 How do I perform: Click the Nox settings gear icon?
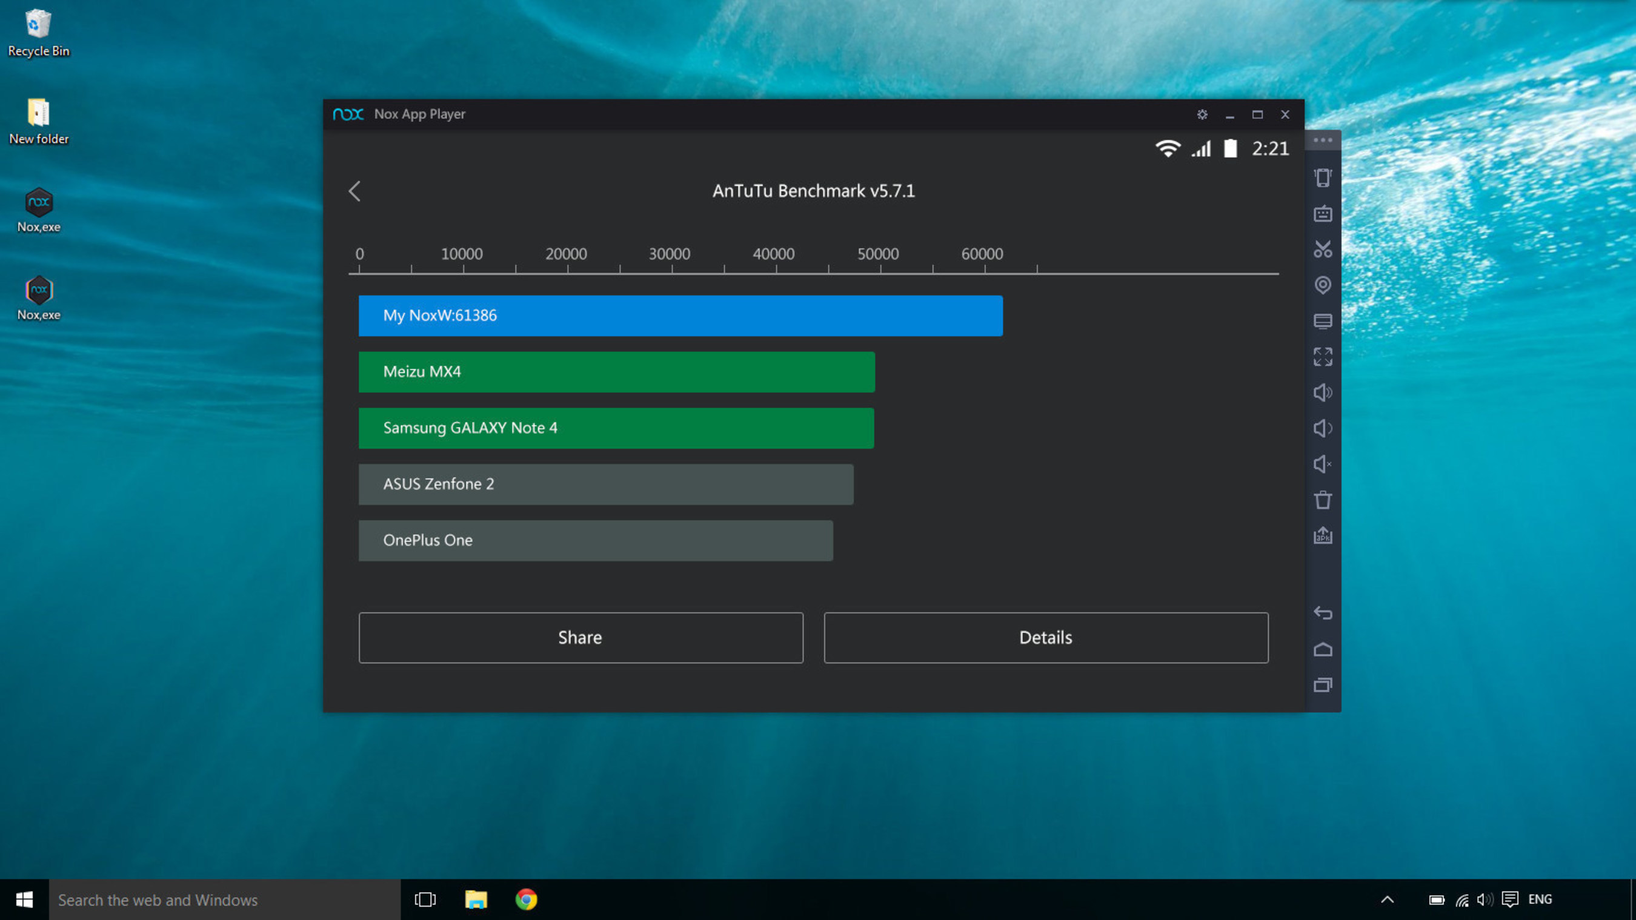click(1202, 113)
